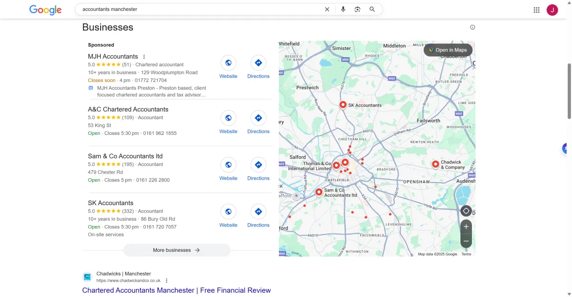Click the Chadwicks site favicon

click(x=87, y=277)
